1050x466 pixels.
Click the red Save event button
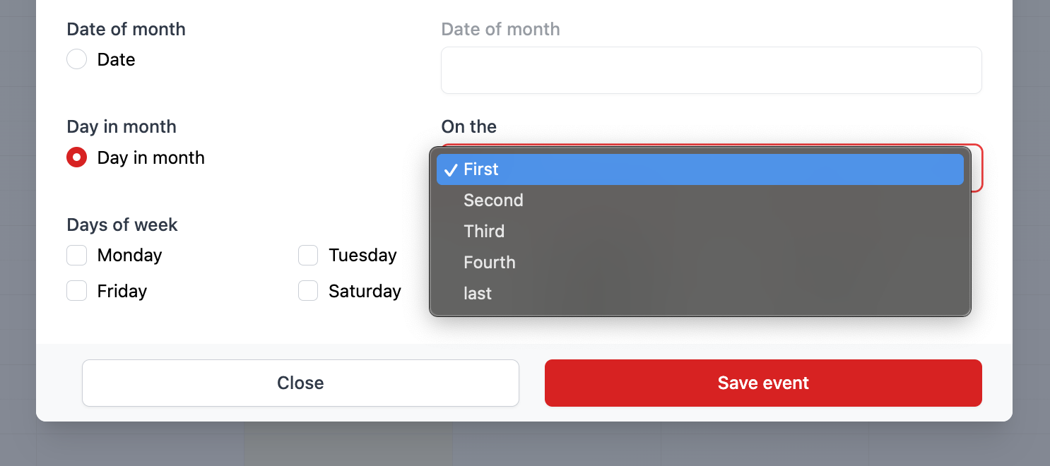coord(763,383)
